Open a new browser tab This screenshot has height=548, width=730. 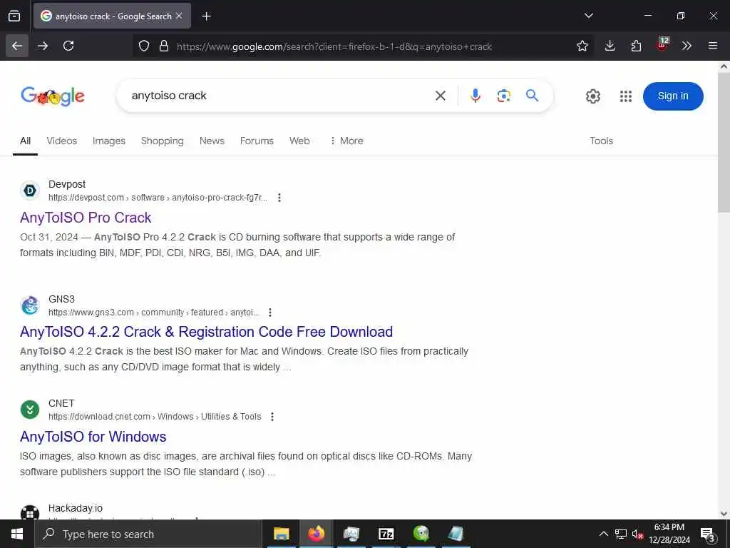click(x=206, y=16)
